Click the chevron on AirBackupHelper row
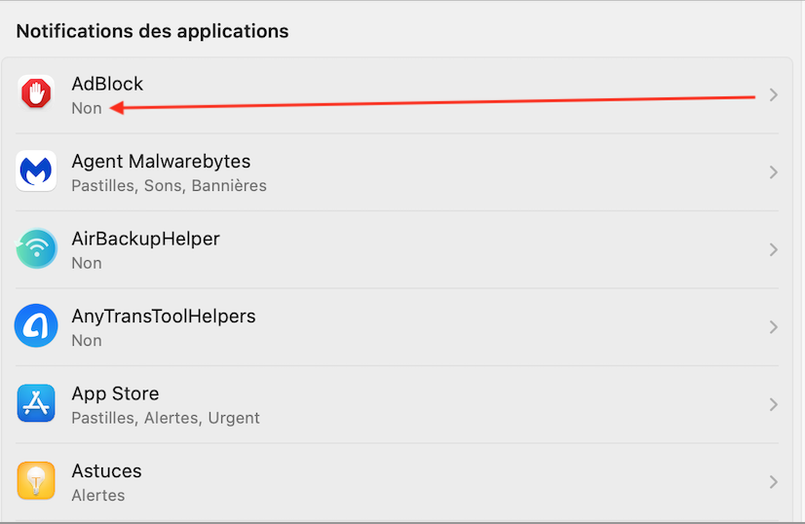805x524 pixels. (x=773, y=249)
